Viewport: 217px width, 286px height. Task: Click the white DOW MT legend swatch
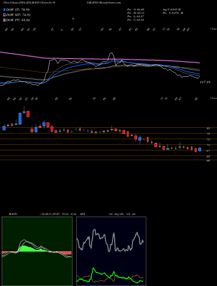pyautogui.click(x=4, y=15)
